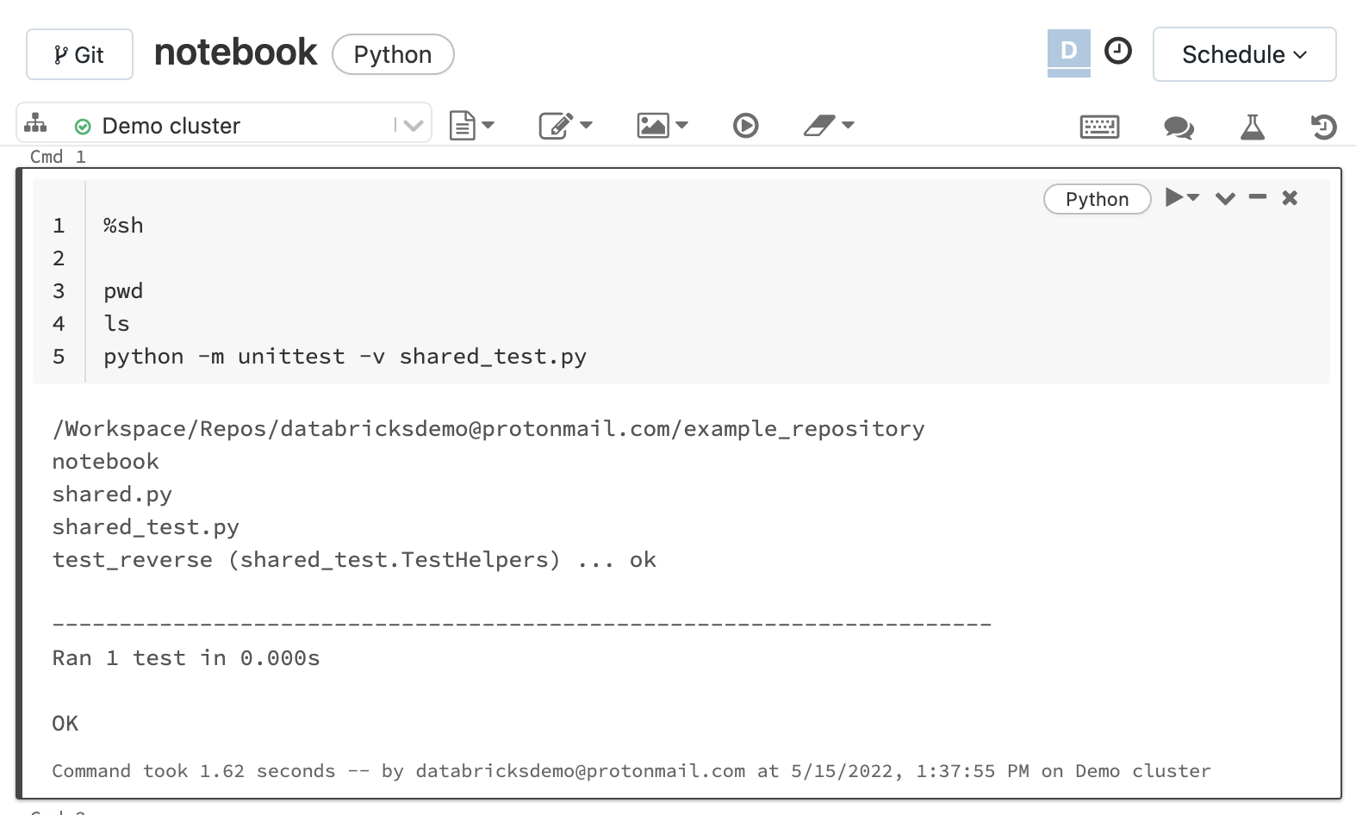
Task: Click the Git branch button
Action: (x=79, y=54)
